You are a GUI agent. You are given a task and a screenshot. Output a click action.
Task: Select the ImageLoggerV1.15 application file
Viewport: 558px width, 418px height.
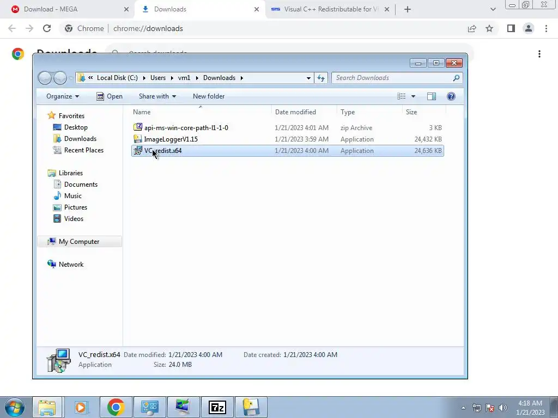tap(288, 139)
